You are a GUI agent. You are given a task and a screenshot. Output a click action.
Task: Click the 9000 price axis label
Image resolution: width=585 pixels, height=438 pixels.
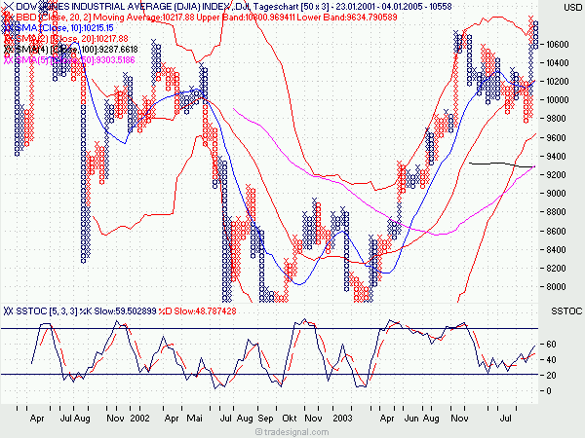pyautogui.click(x=556, y=194)
